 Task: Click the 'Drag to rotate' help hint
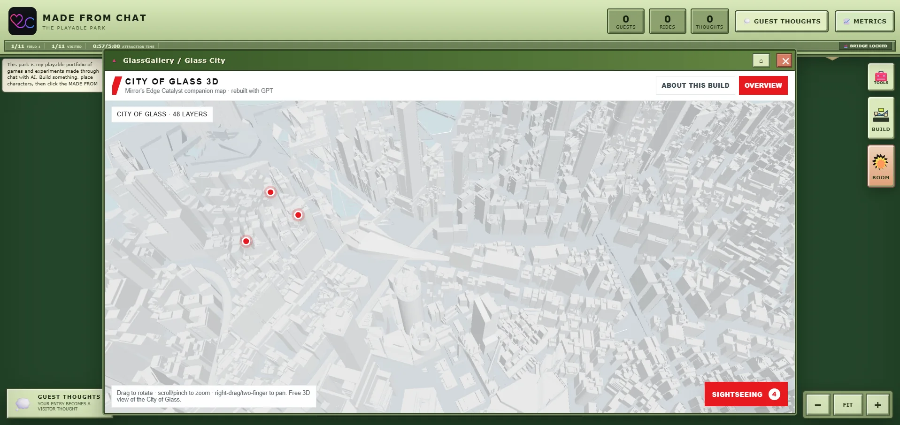[x=214, y=396]
